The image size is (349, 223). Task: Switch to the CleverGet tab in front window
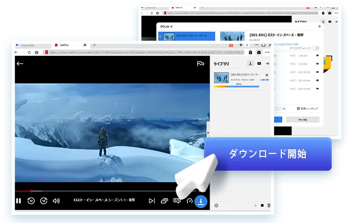33,45
